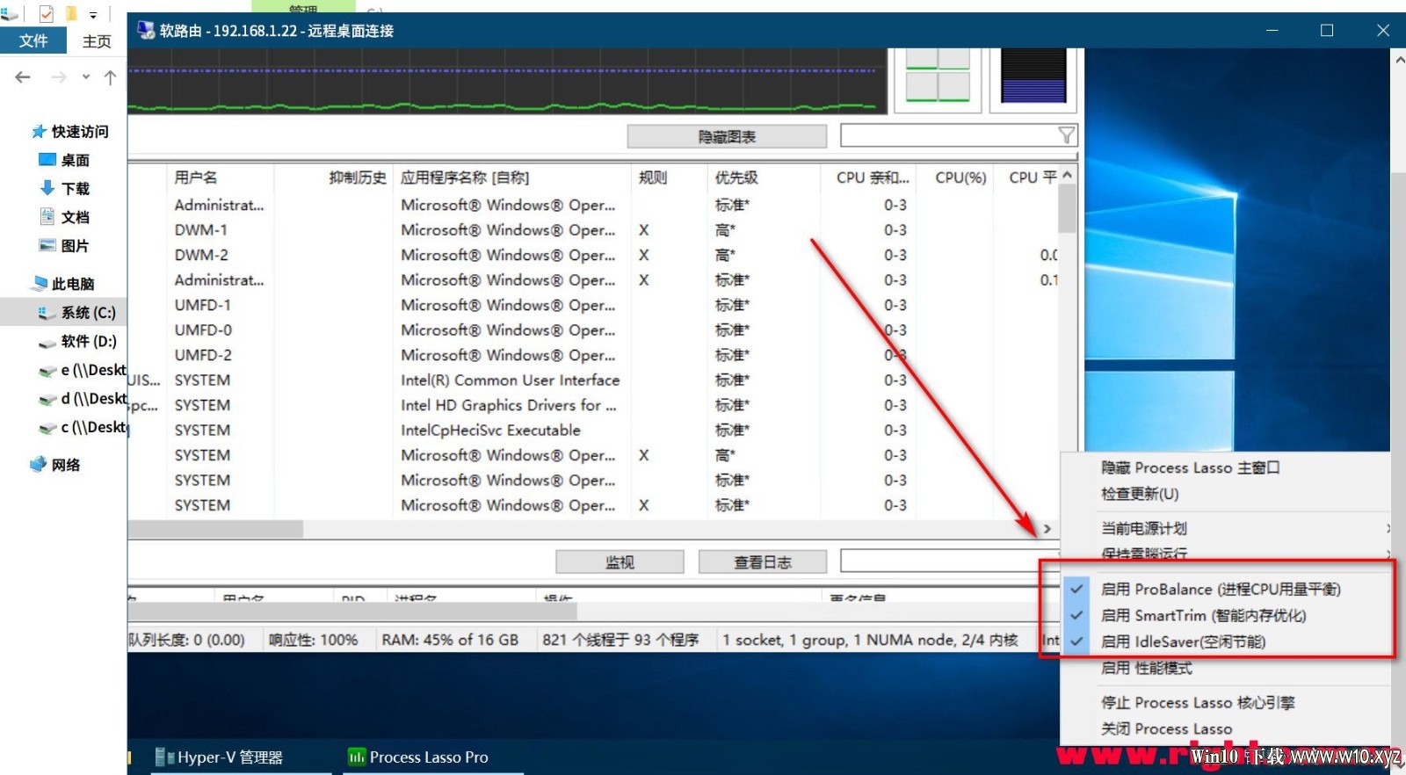Sort by 应用程序名称 [自称] column header
This screenshot has width=1406, height=775.
(x=511, y=177)
